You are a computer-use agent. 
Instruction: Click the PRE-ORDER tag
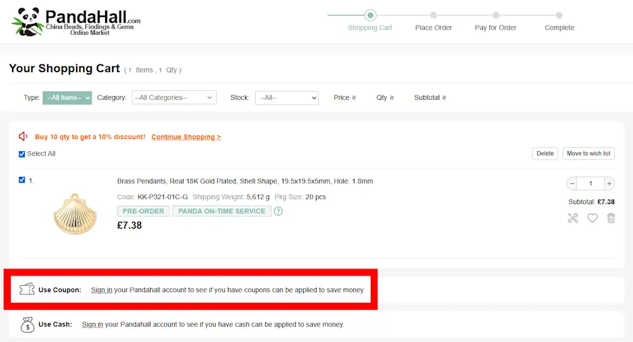(x=143, y=211)
